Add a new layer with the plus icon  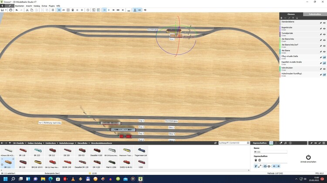coord(281,18)
